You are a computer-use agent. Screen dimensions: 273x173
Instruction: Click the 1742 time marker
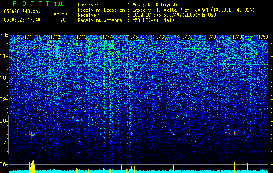(x=55, y=37)
